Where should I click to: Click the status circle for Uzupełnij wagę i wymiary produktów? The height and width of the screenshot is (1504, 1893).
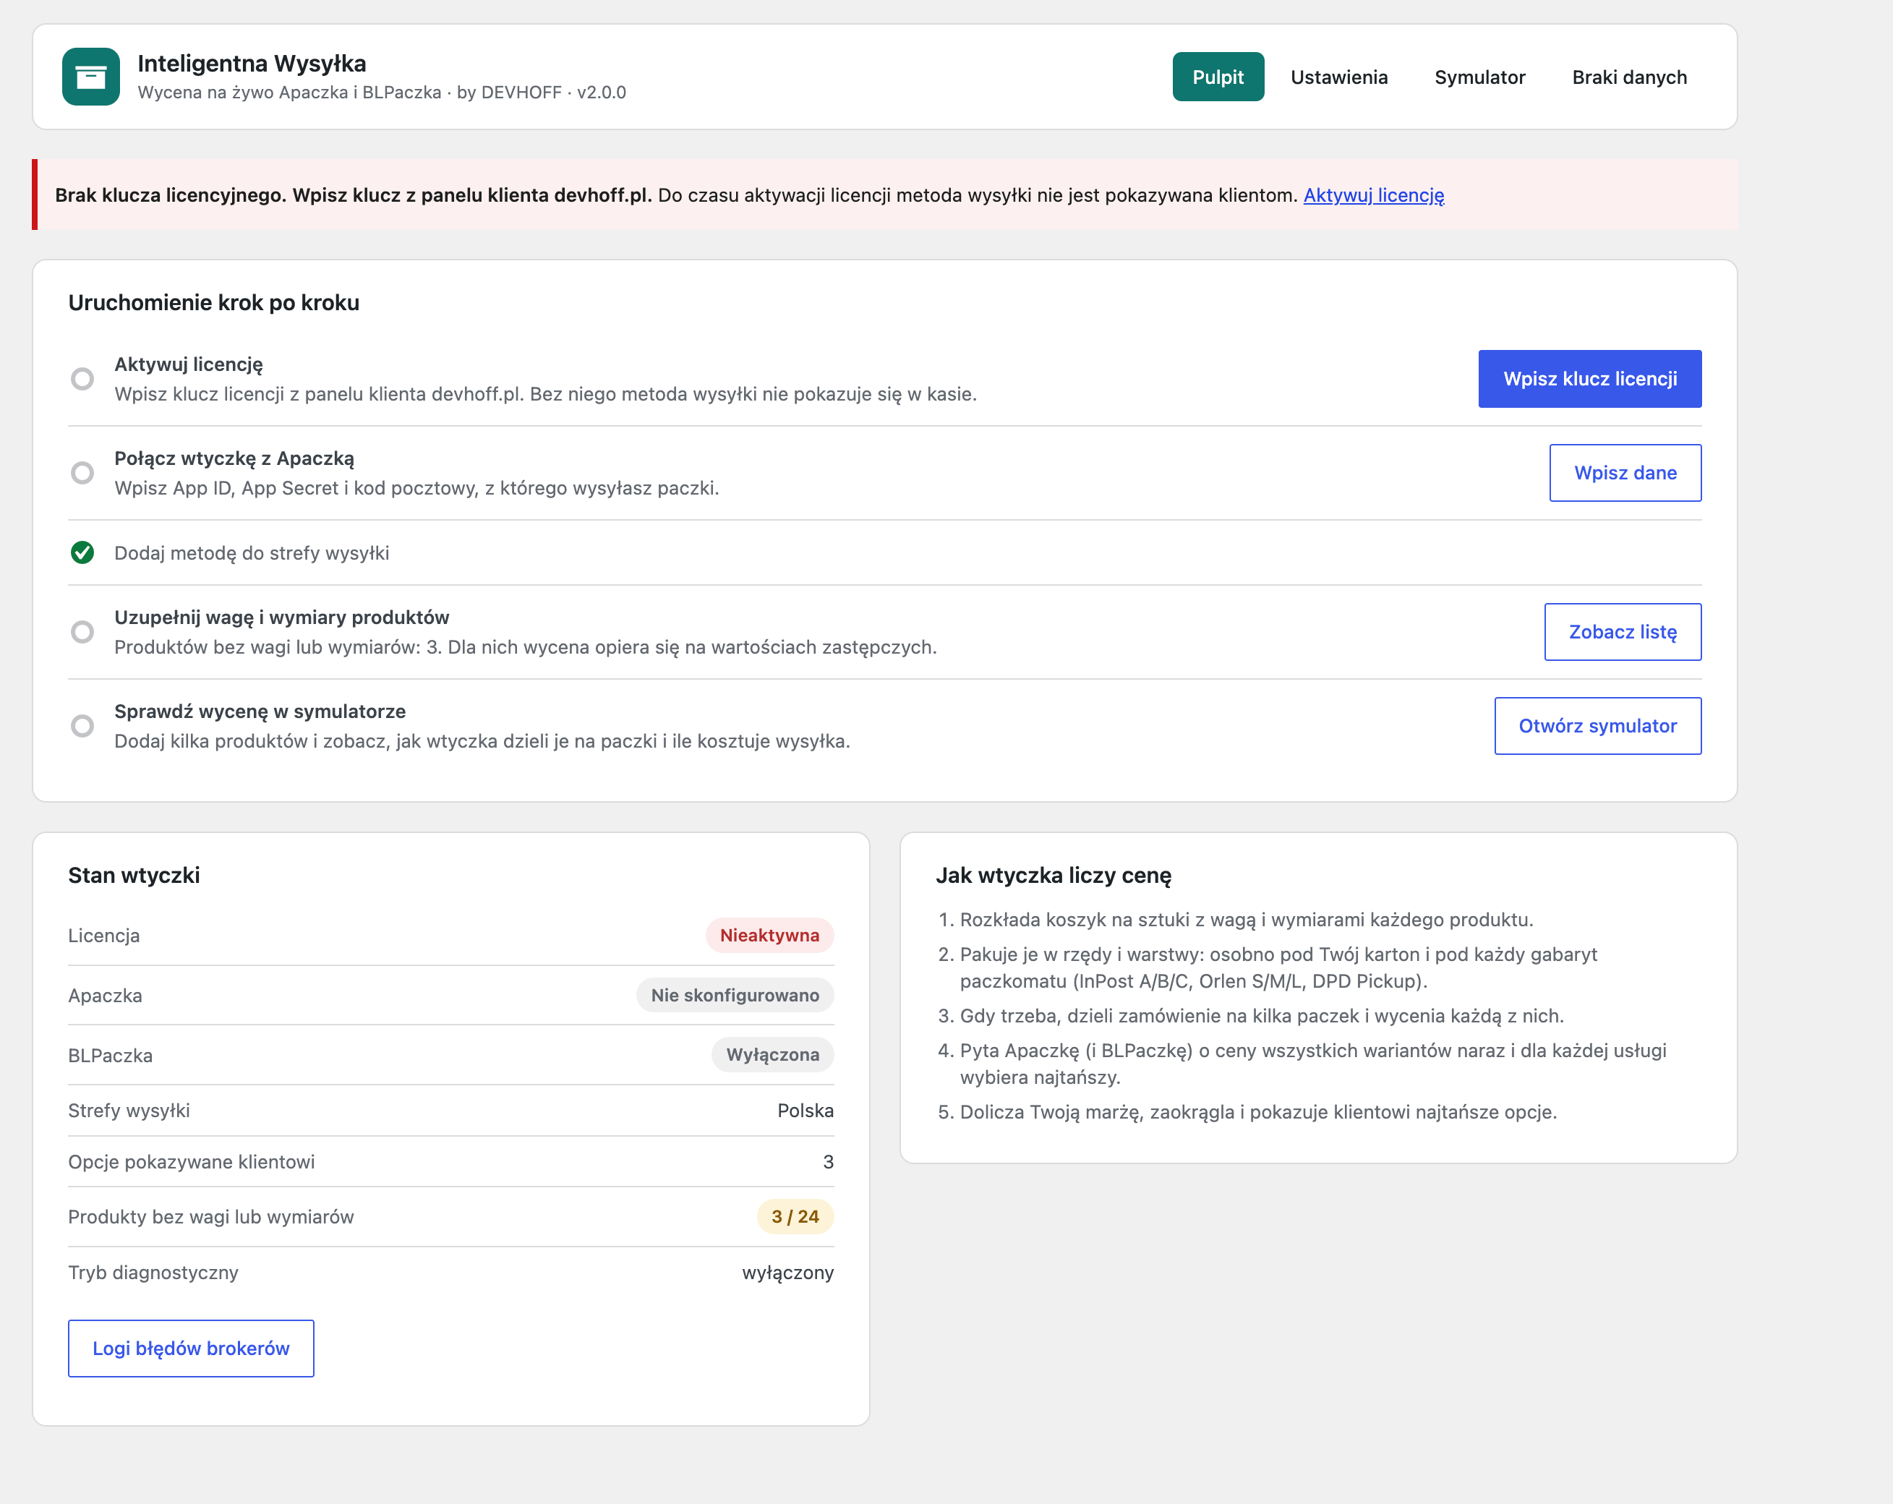(x=82, y=631)
